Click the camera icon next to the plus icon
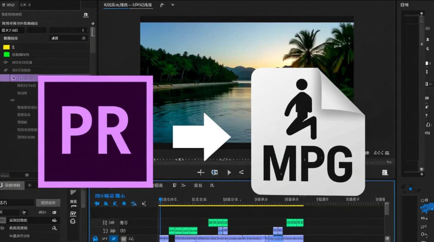Image resolution: width=434 pixels, height=242 pixels. click(x=214, y=173)
